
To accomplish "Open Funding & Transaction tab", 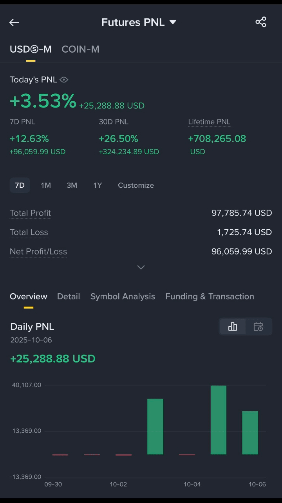I will coord(210,296).
